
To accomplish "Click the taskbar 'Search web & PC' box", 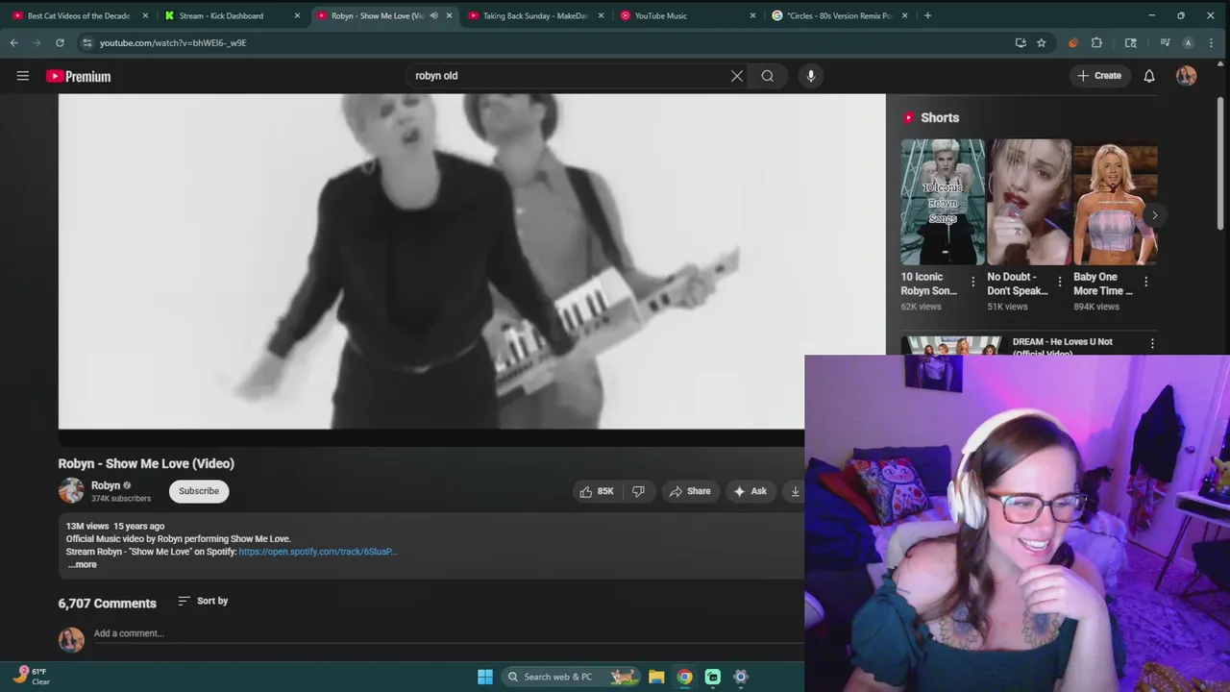I will 572,677.
